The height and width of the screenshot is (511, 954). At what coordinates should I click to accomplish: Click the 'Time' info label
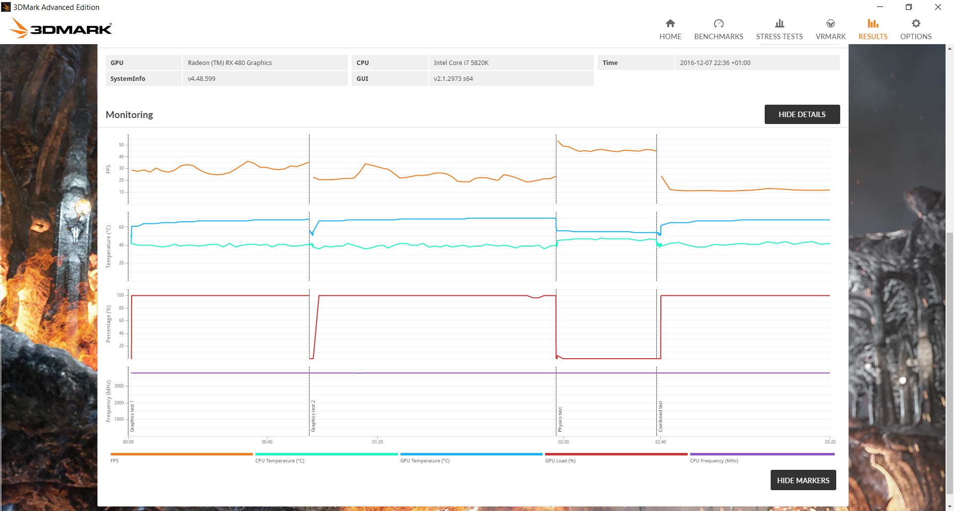(x=610, y=63)
